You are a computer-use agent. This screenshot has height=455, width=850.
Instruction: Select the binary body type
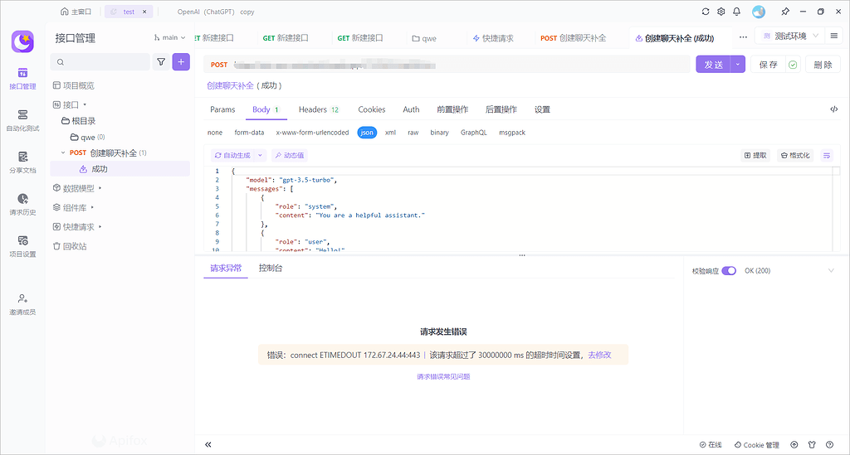pos(440,133)
